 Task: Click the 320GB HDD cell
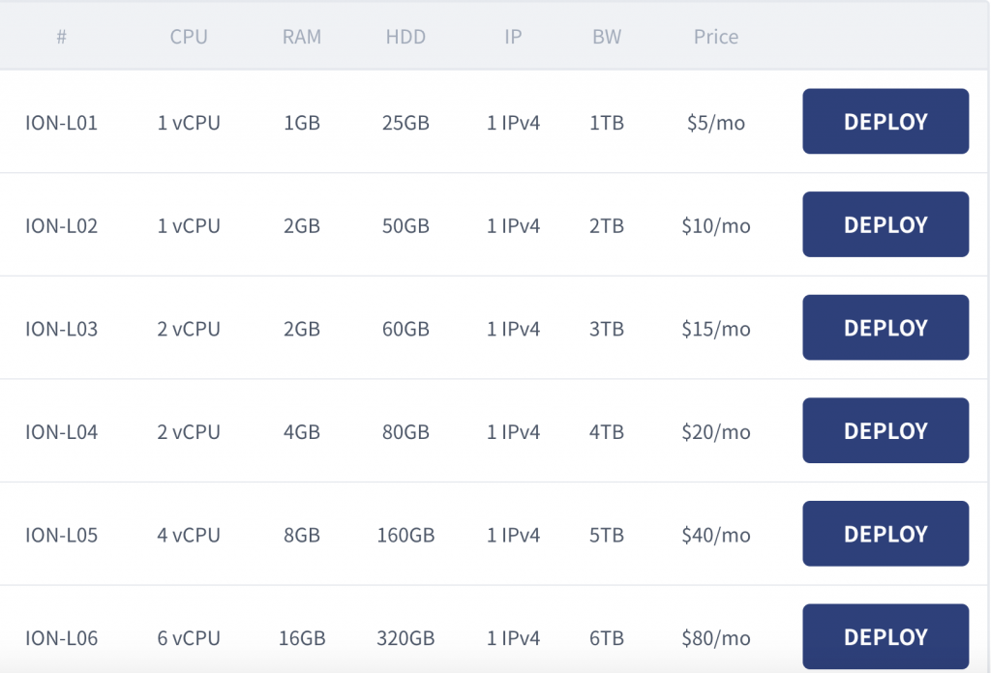tap(405, 638)
